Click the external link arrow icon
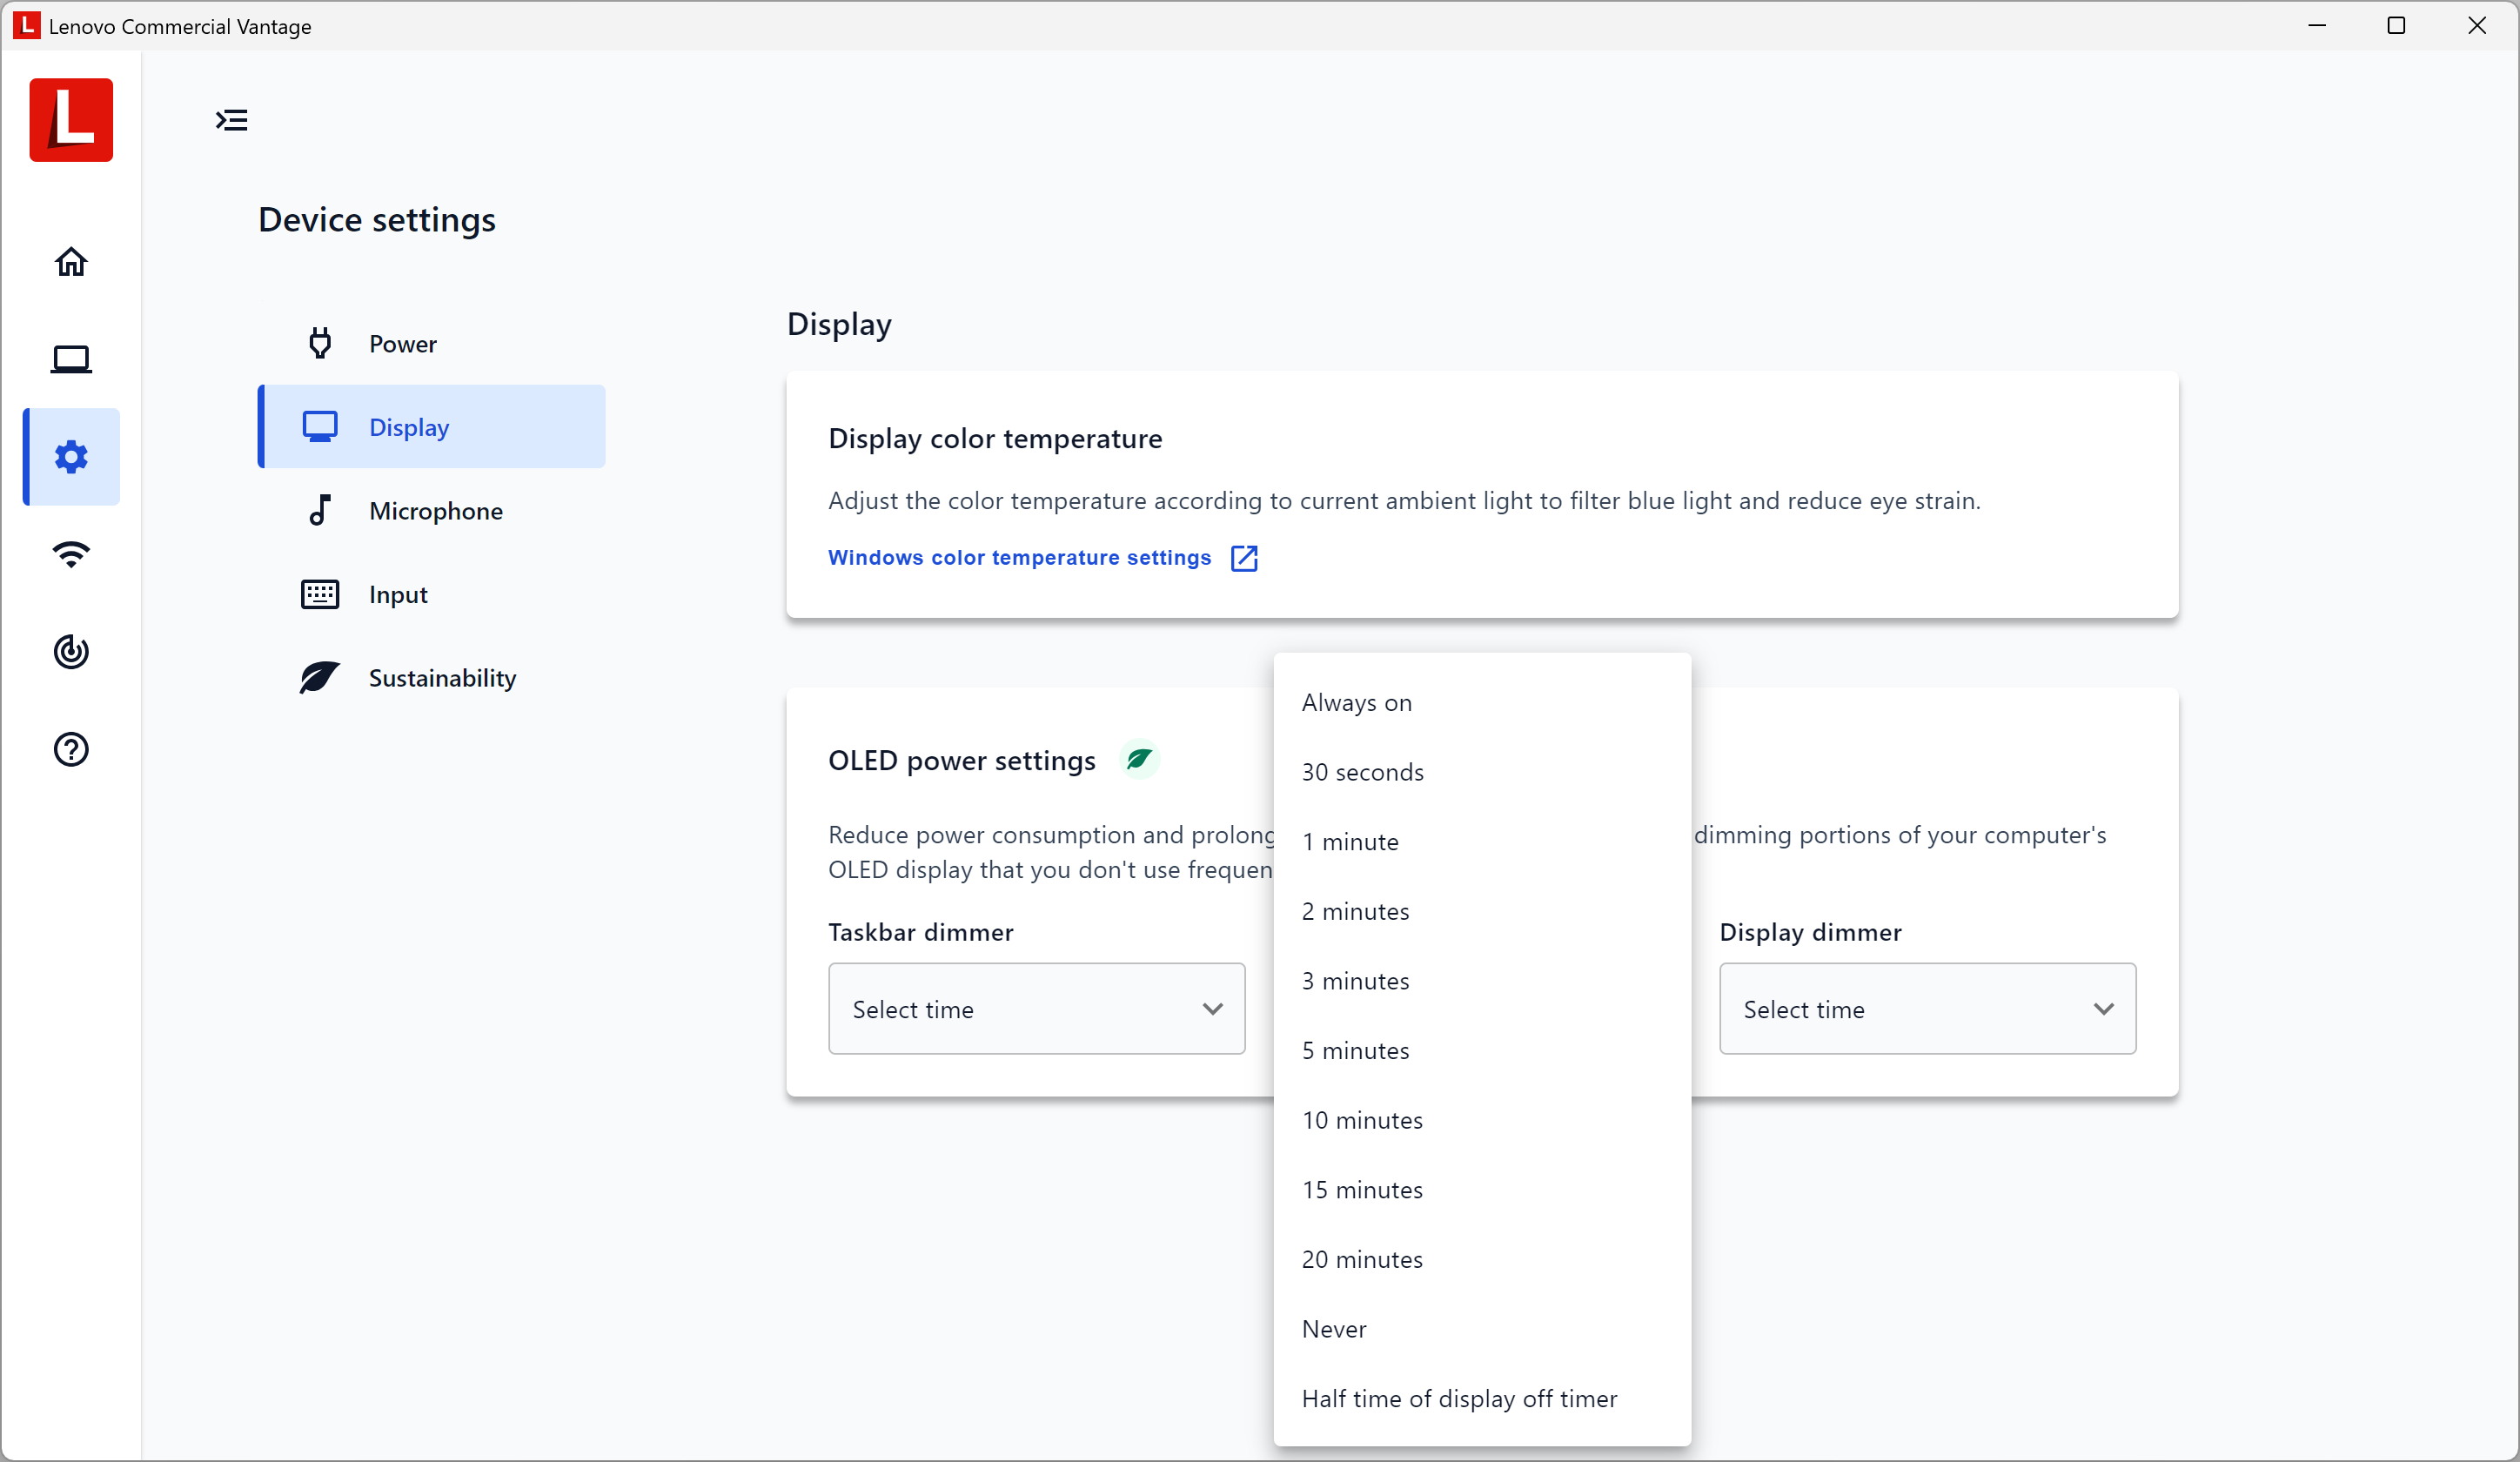2520x1462 pixels. pos(1244,558)
